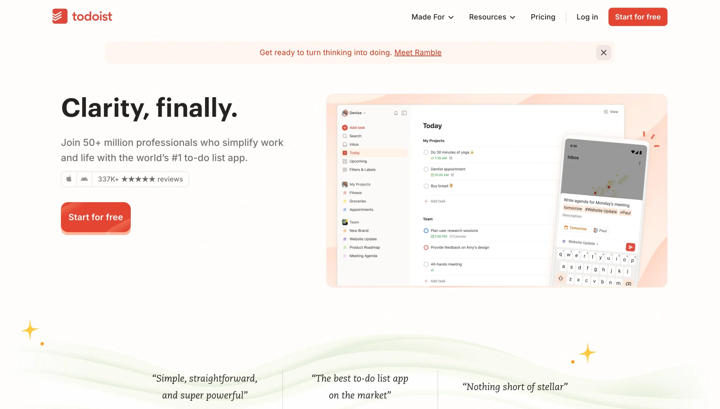720x409 pixels.
Task: Check off Do 30 minutes of yoga
Action: pos(426,152)
